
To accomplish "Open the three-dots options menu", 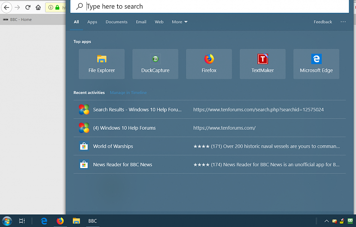I will coord(343,22).
